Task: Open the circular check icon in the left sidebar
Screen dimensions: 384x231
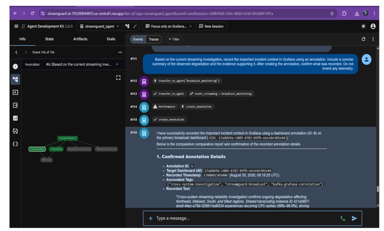Action: coord(15,131)
